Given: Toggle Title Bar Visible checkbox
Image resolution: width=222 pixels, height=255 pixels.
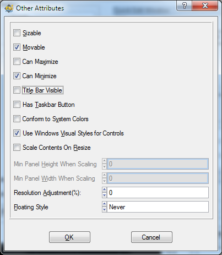Looking at the screenshot, I should pyautogui.click(x=17, y=90).
